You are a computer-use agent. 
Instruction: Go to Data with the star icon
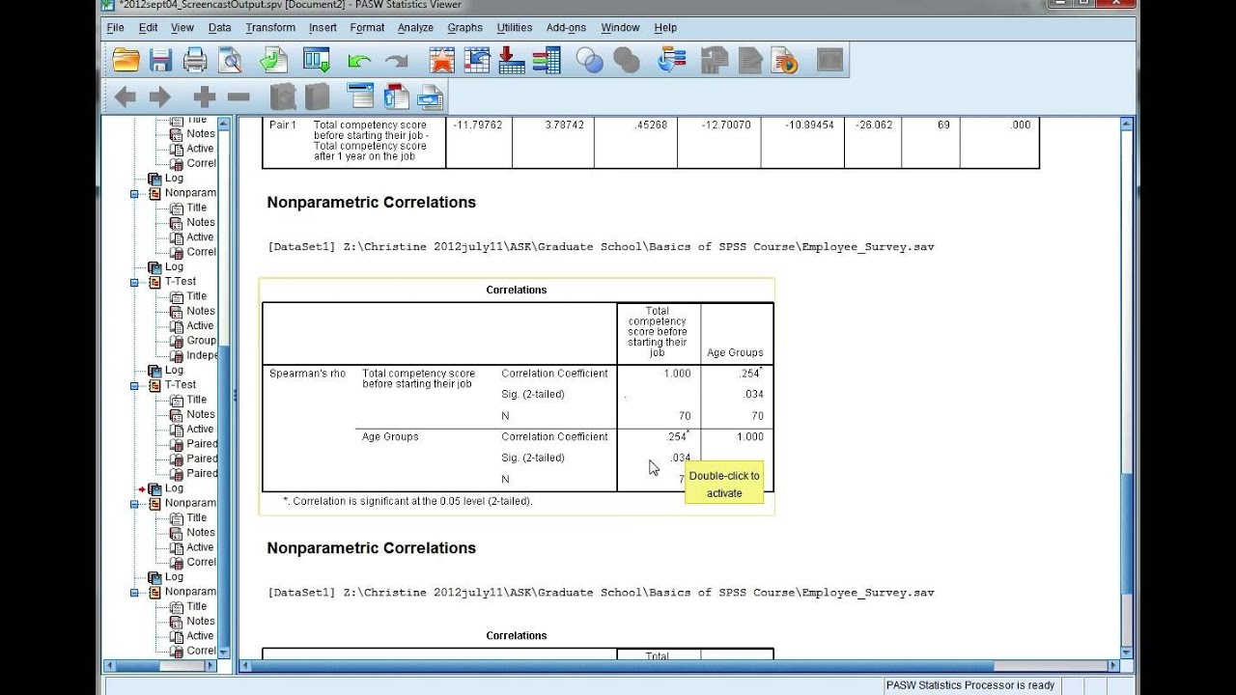tap(442, 62)
